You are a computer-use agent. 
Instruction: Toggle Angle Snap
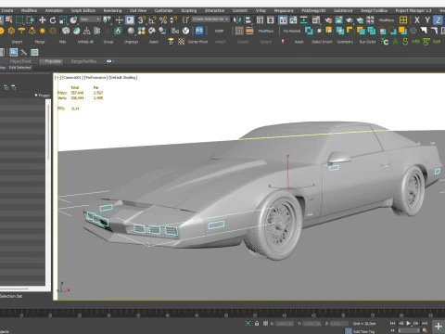pos(152,20)
